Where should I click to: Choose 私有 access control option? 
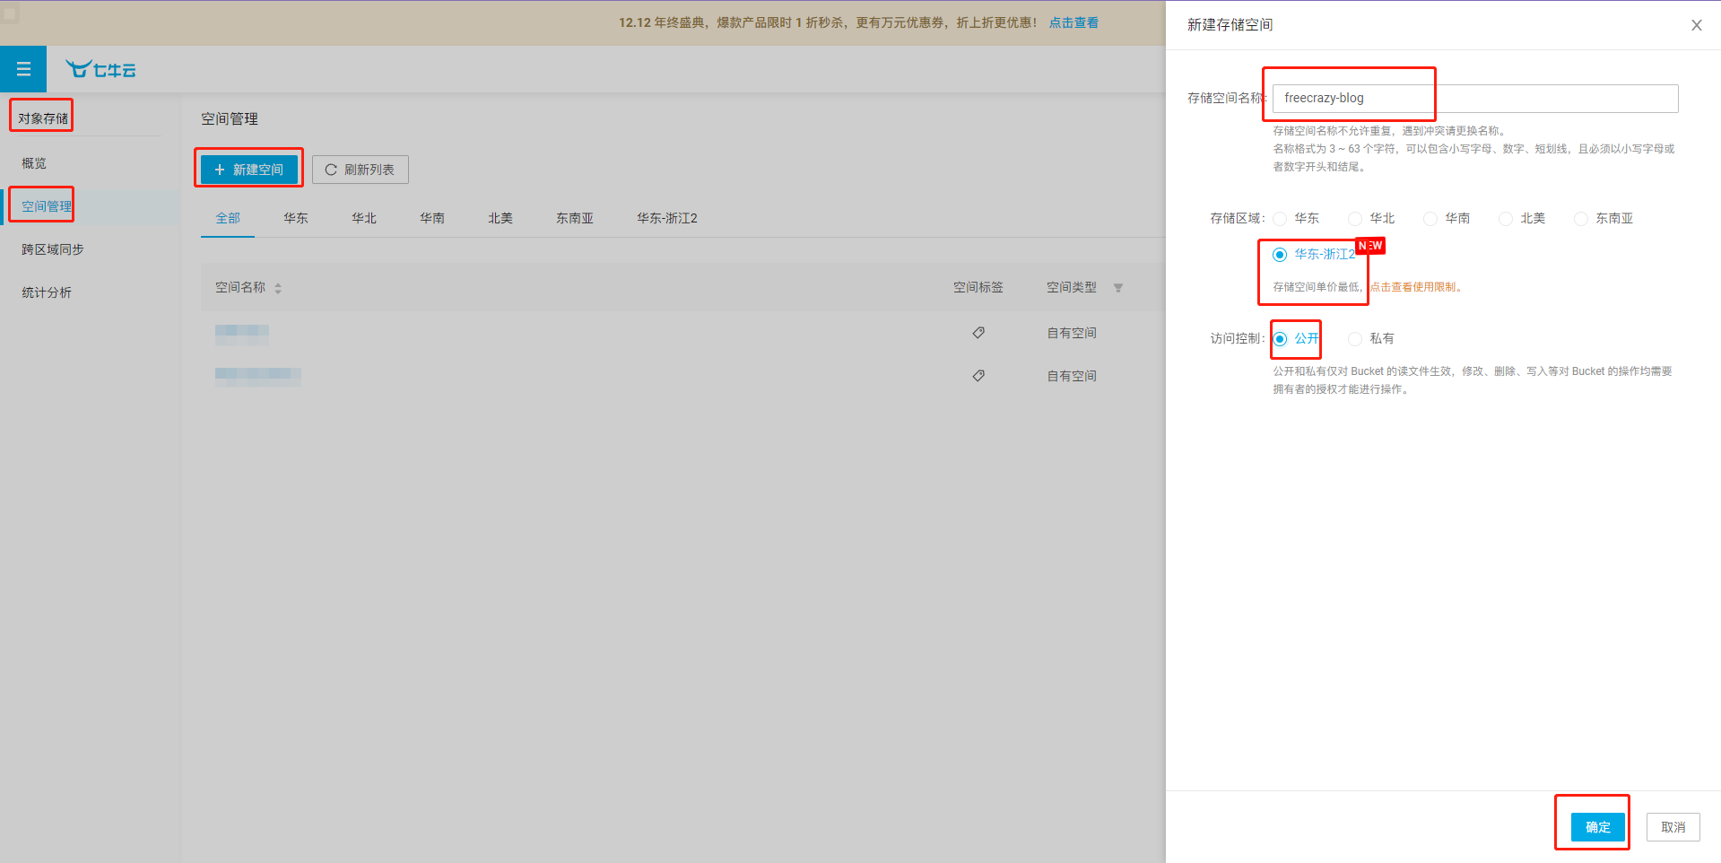1355,339
